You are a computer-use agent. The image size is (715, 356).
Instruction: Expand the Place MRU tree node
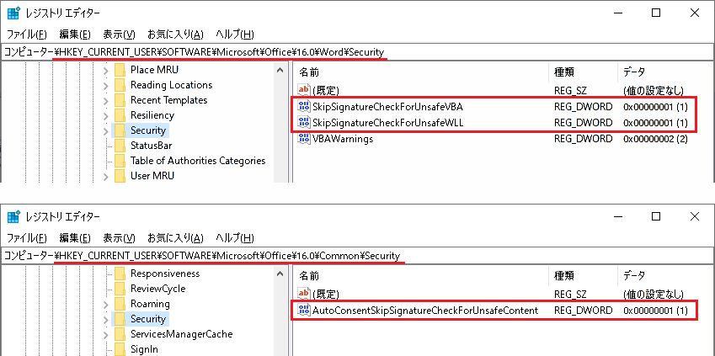(x=106, y=70)
